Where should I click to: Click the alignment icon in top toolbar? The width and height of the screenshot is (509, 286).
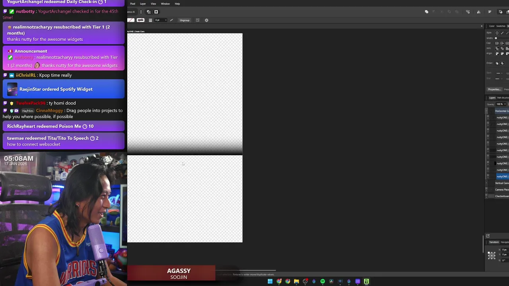tap(490, 12)
